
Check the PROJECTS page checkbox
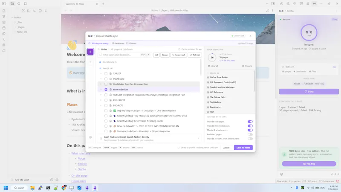[106, 105]
